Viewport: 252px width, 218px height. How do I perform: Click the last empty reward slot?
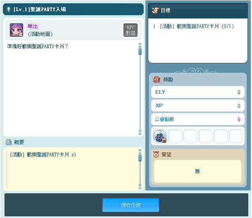coord(236,136)
